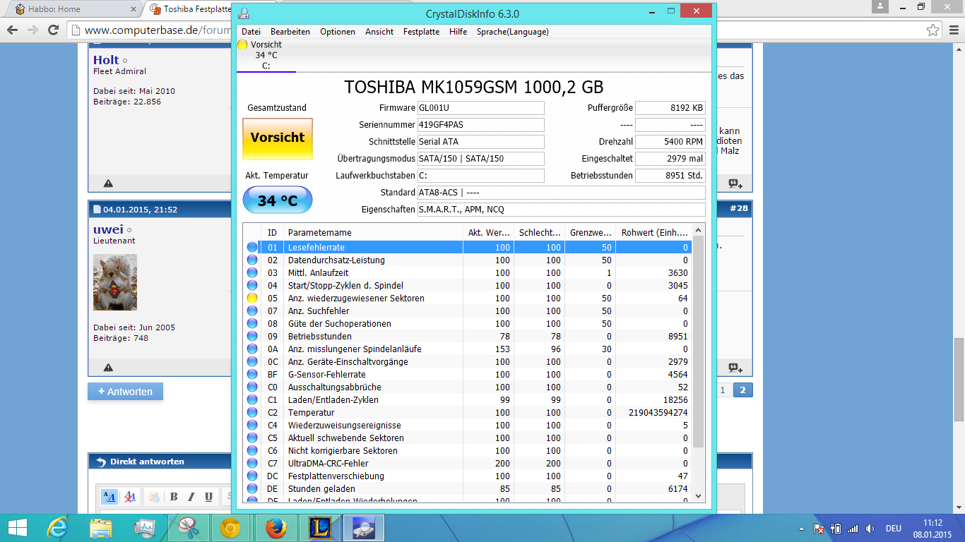Click the attribute list vertical scrollbar thumb
Image resolution: width=965 pixels, height=542 pixels.
pos(699,342)
